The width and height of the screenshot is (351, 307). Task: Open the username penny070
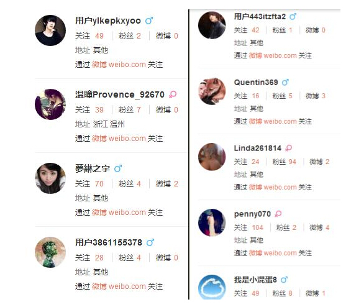coord(252,214)
